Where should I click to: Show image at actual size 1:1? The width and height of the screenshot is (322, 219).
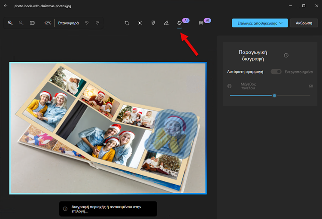[32, 23]
